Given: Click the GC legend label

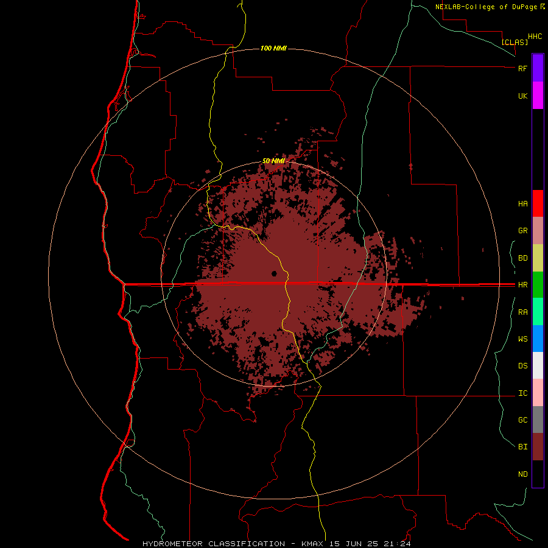Looking at the screenshot, I should [522, 420].
